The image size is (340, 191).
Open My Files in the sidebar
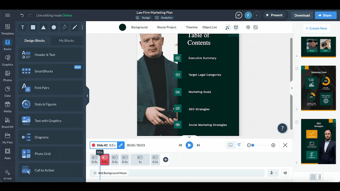coord(8,138)
